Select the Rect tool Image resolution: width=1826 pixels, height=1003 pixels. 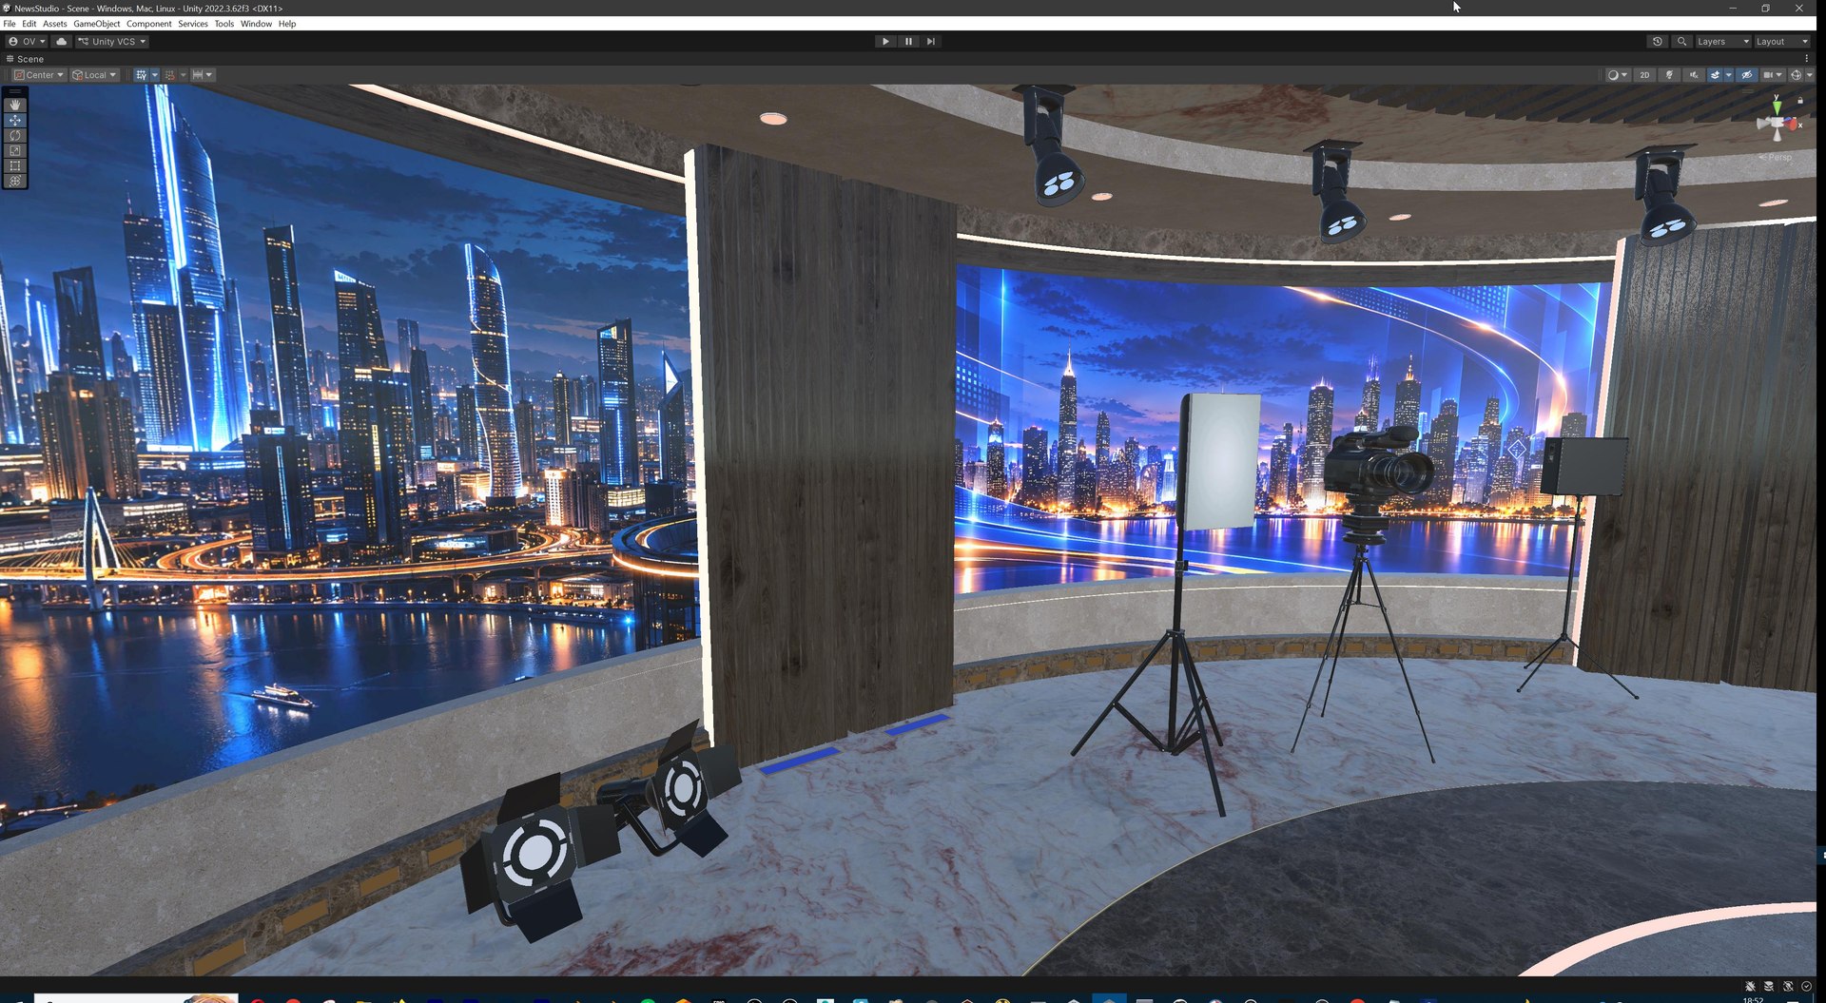tap(15, 166)
